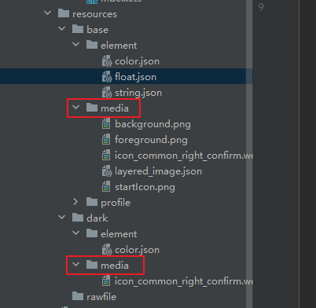
Task: Select the element label under dark
Action: [x=119, y=234]
